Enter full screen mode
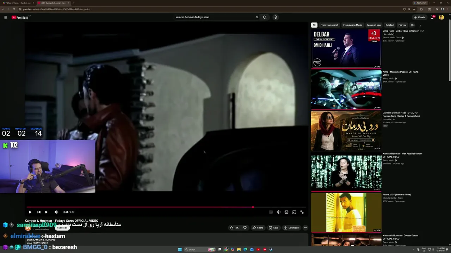 tap(302, 212)
